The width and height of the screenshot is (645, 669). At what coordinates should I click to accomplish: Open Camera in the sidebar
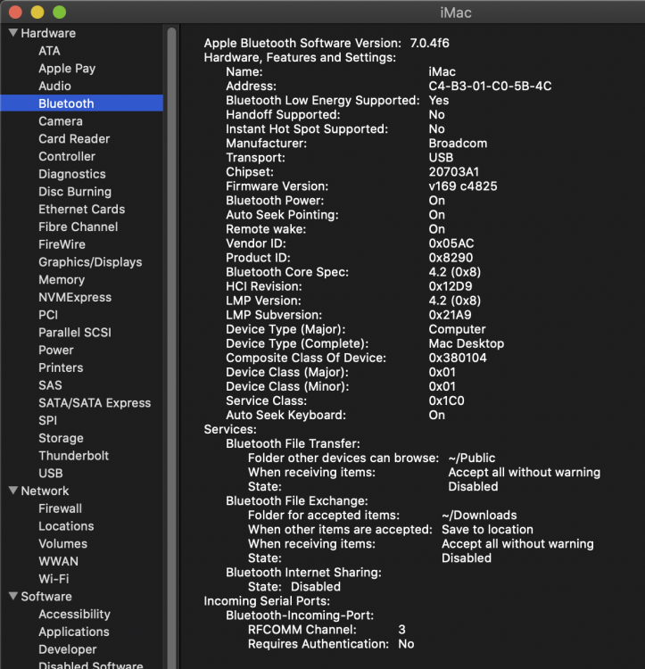(x=61, y=121)
